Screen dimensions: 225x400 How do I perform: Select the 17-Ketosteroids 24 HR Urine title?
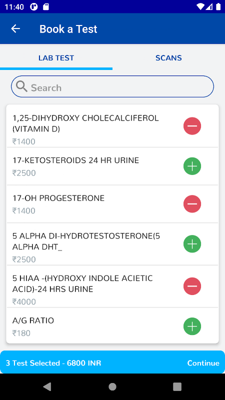[76, 160]
